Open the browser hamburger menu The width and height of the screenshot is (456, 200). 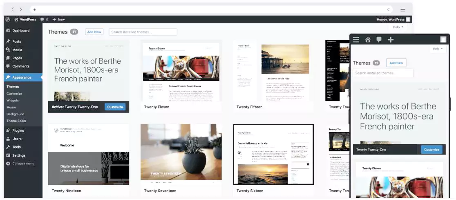403,9
